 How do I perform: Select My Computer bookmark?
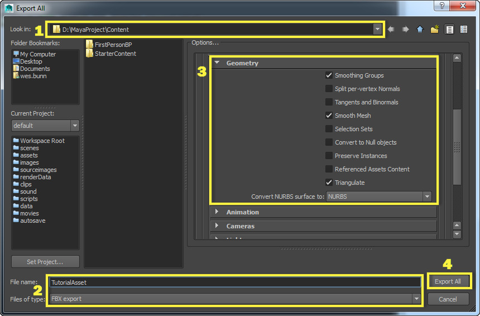[35, 54]
